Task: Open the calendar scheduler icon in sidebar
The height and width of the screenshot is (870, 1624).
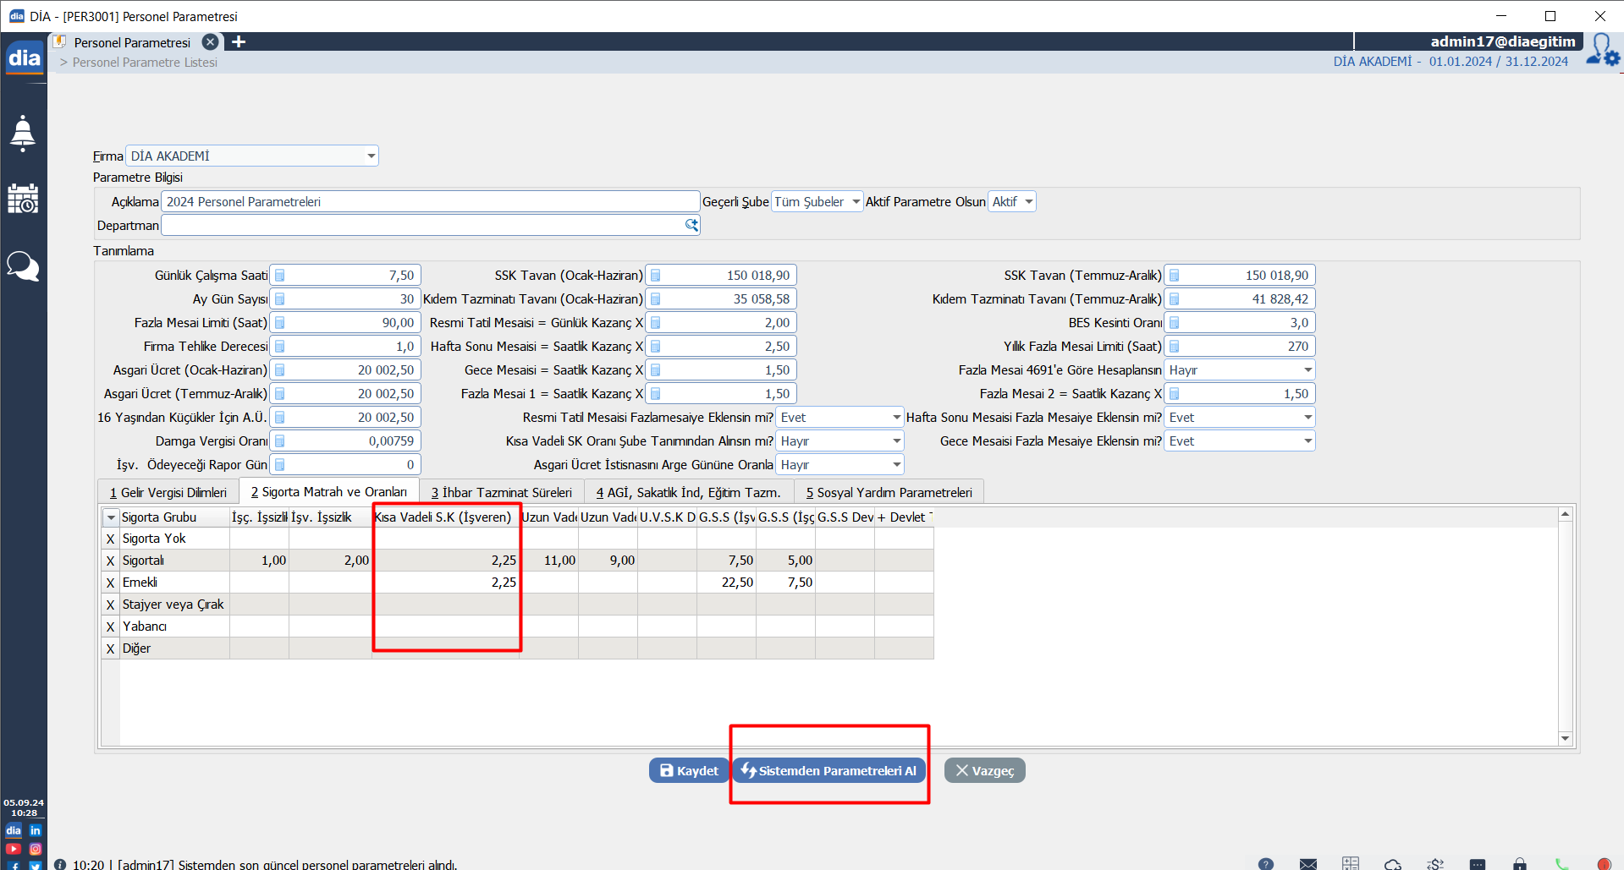Action: click(23, 199)
